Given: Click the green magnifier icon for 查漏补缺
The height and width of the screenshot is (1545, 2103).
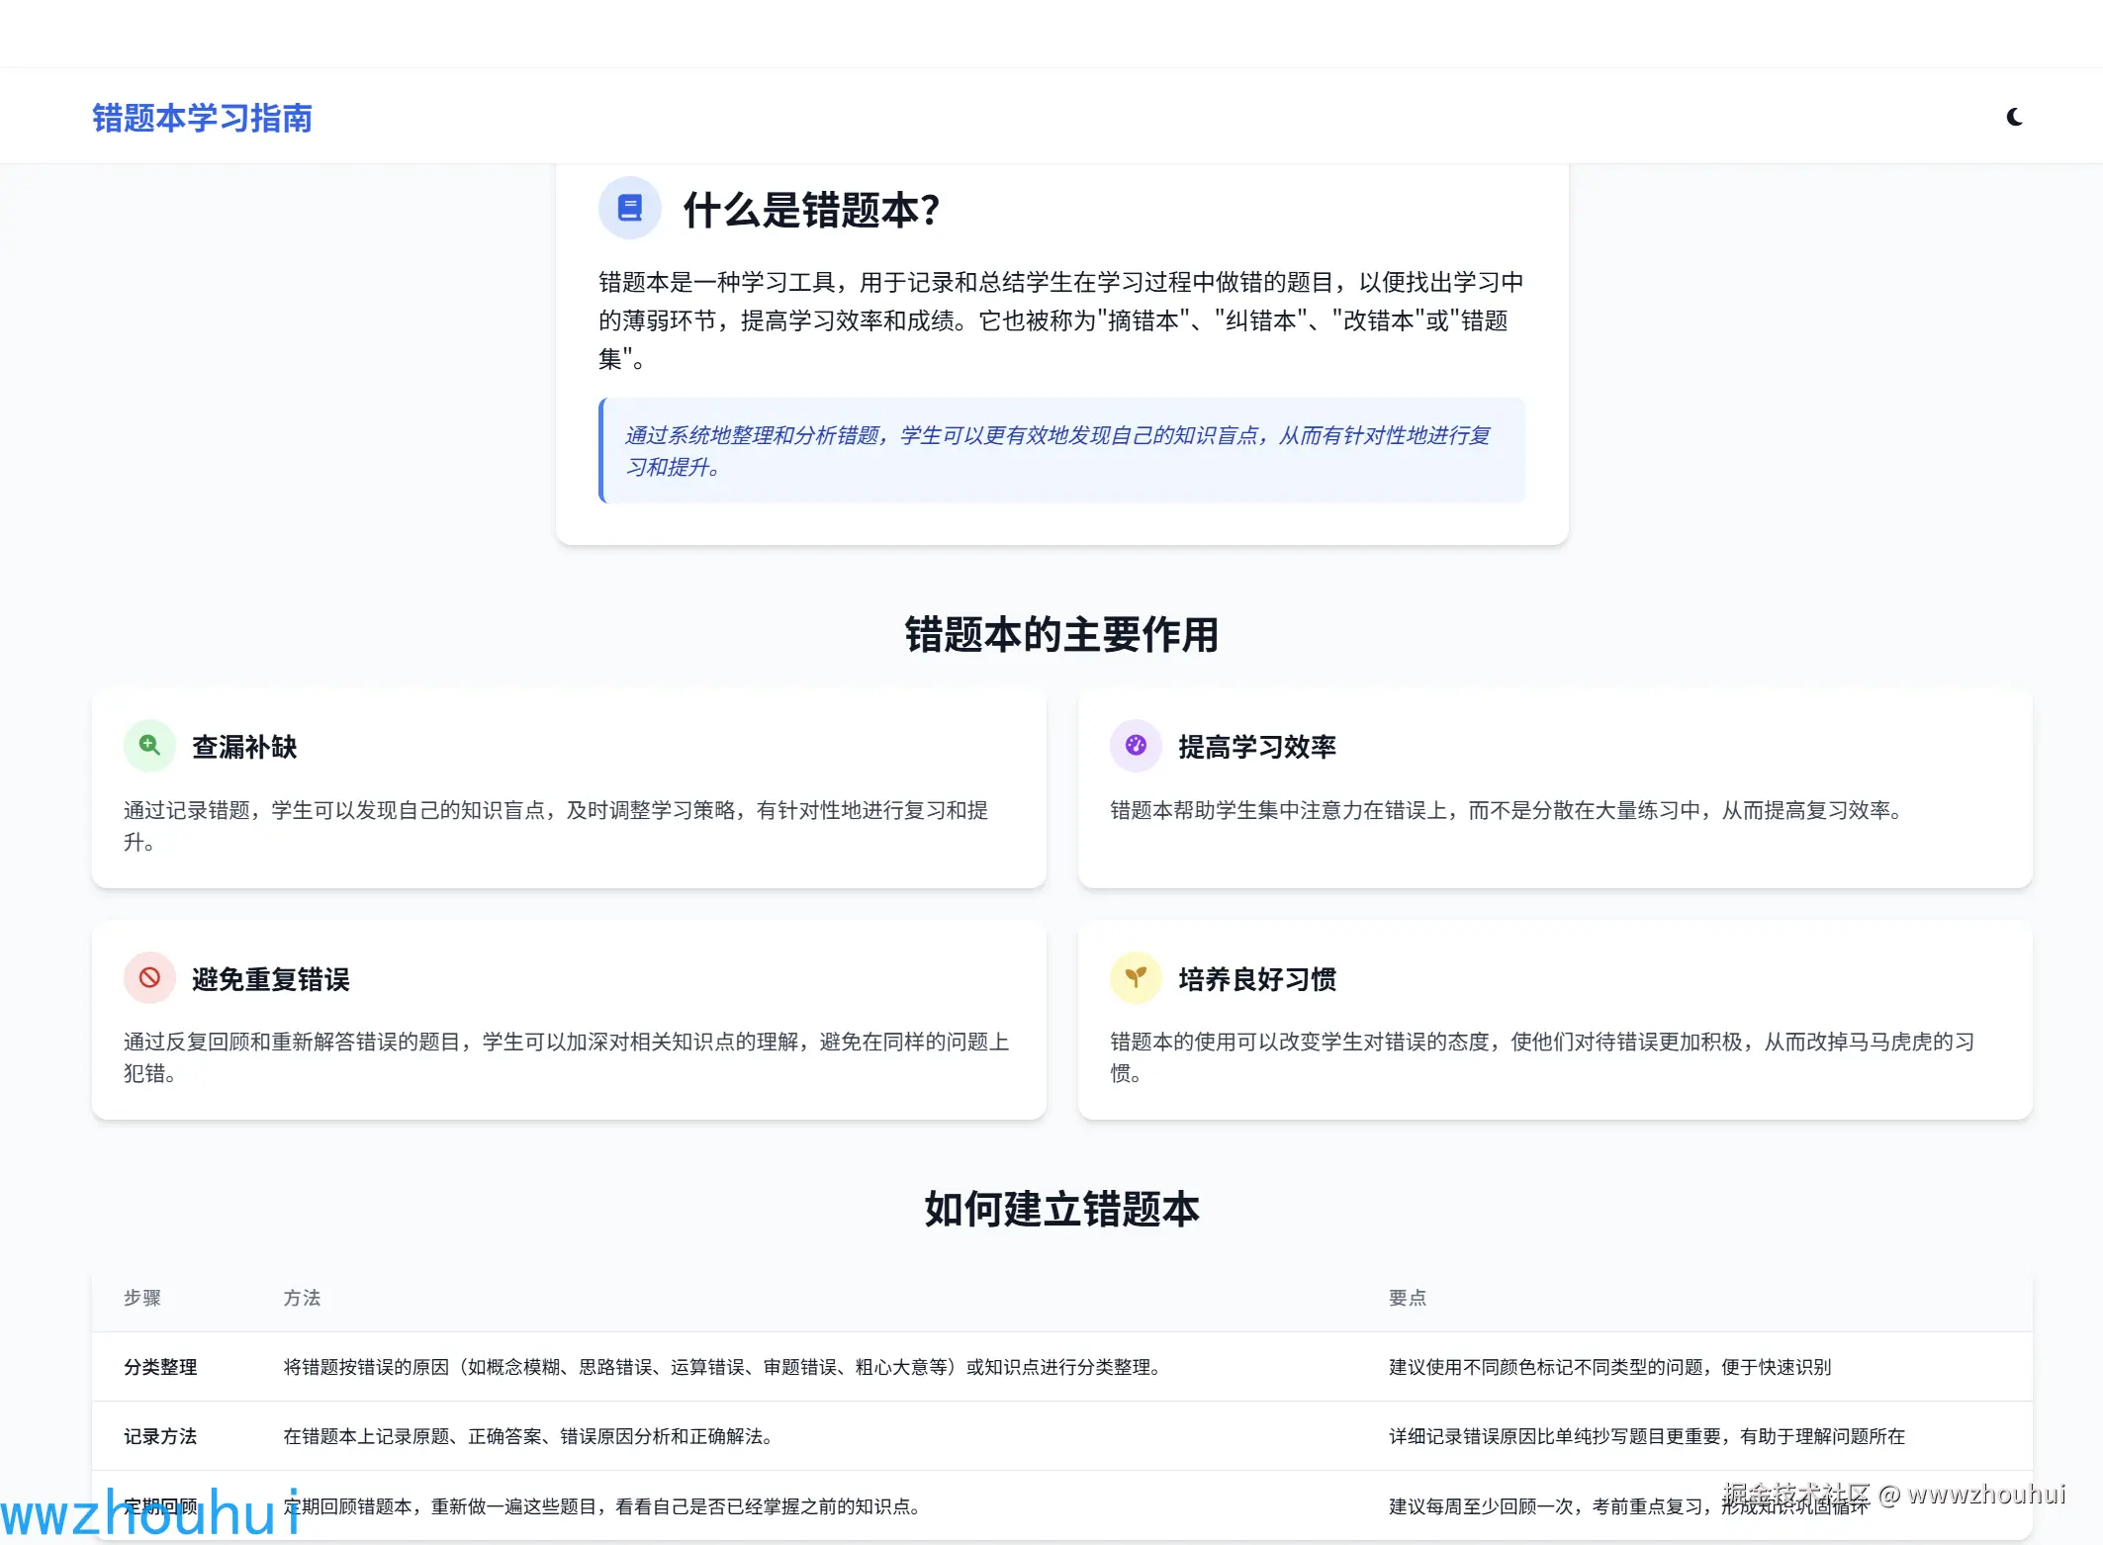Looking at the screenshot, I should pos(149,745).
